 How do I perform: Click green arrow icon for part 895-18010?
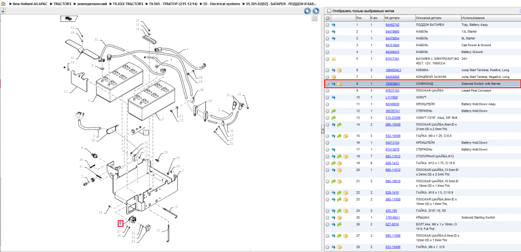[x=333, y=181]
